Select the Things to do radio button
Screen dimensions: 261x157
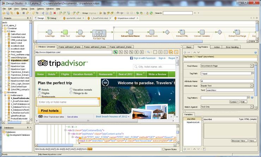click(x=71, y=93)
